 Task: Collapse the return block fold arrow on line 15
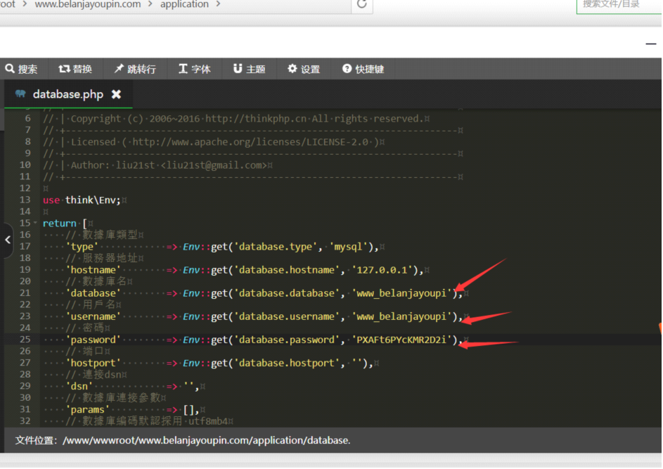(36, 223)
